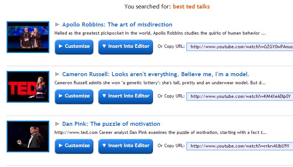
Task: Select the Dan Pink video thumbnail
Action: (28, 136)
